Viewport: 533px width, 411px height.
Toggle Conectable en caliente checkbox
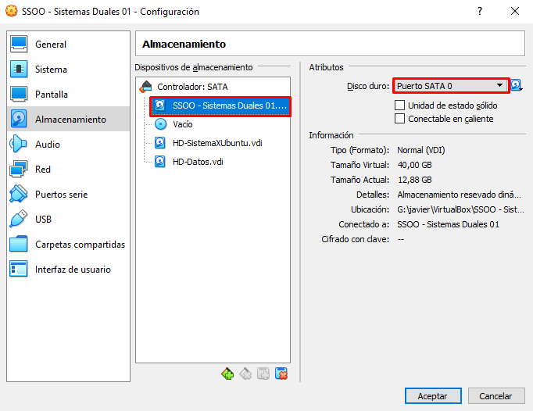point(400,119)
